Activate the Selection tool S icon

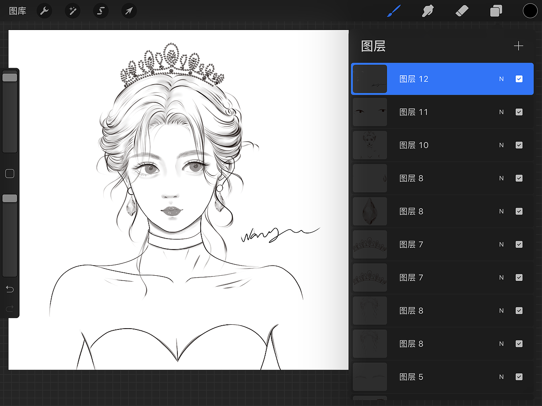[101, 11]
